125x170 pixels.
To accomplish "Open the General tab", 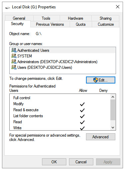I will click(x=19, y=18).
